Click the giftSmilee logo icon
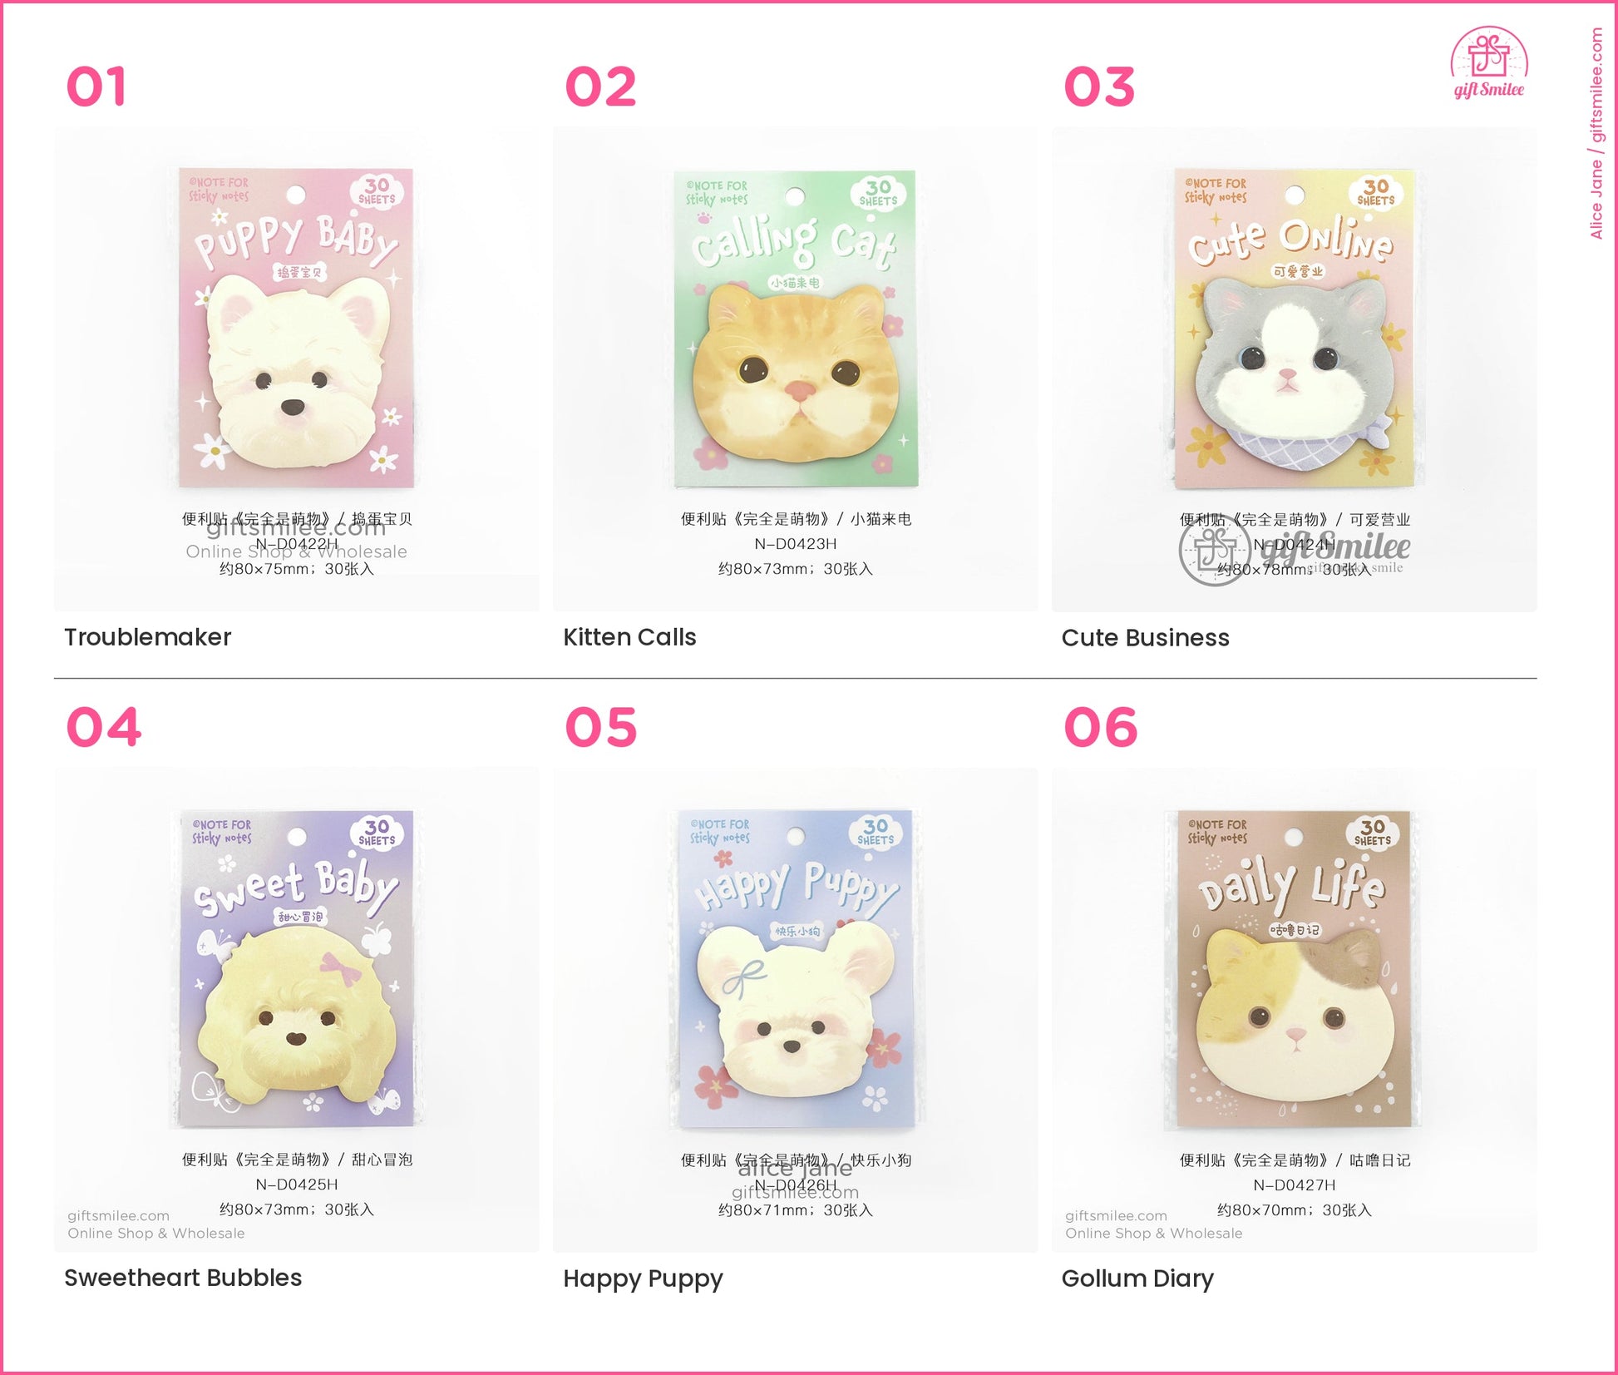The image size is (1618, 1375). [x=1488, y=62]
